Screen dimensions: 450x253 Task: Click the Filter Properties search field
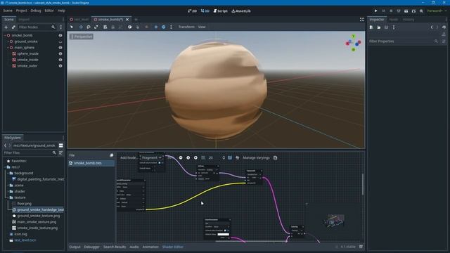[404, 41]
